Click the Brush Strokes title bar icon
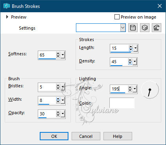The width and height of the screenshot is (166, 145). click(7, 6)
